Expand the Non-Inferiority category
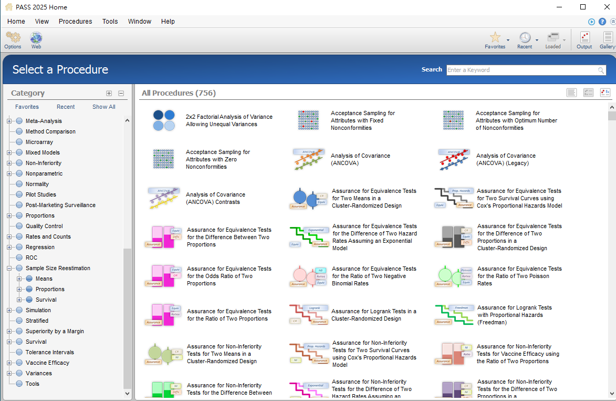This screenshot has width=616, height=401. tap(9, 163)
